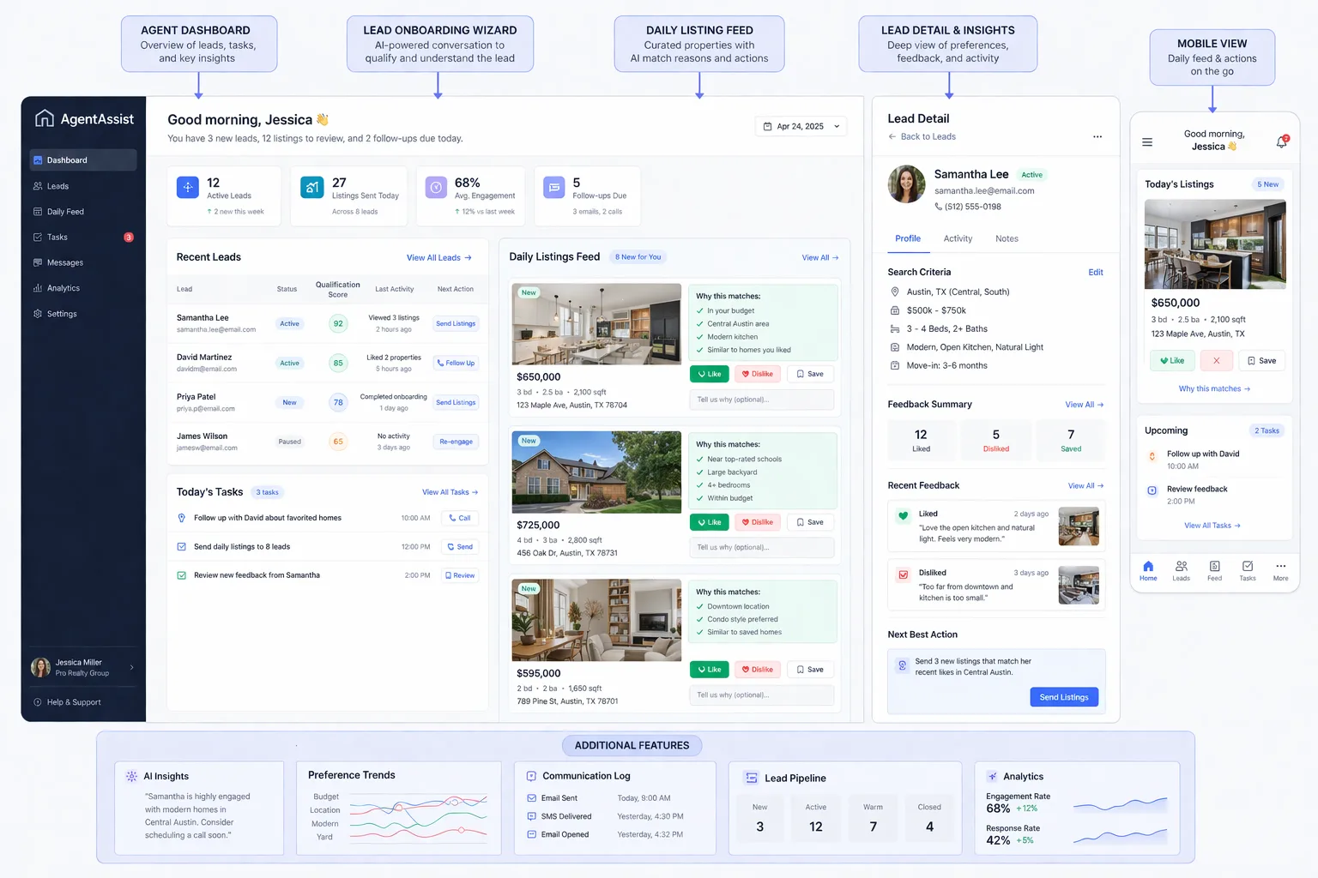Open View All in Feedback Summary
This screenshot has width=1318, height=878.
[1085, 405]
